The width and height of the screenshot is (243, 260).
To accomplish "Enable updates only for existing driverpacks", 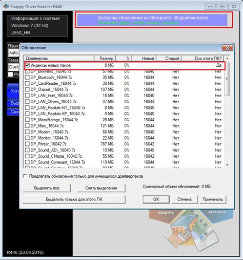I will 25,176.
